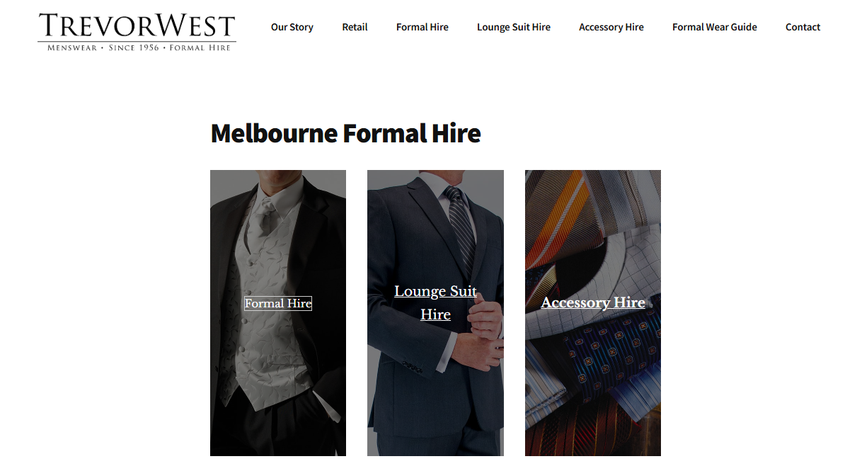Follow the outlined Formal Hire link on the tuxedo image
This screenshot has height=471, width=857.
(x=278, y=303)
